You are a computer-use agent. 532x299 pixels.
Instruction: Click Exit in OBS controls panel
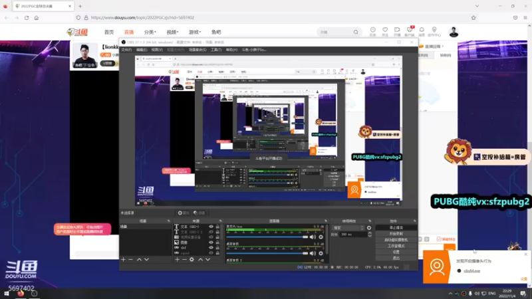pos(396,258)
